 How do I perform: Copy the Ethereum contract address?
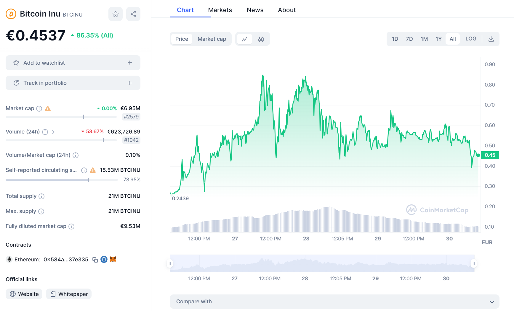point(95,260)
